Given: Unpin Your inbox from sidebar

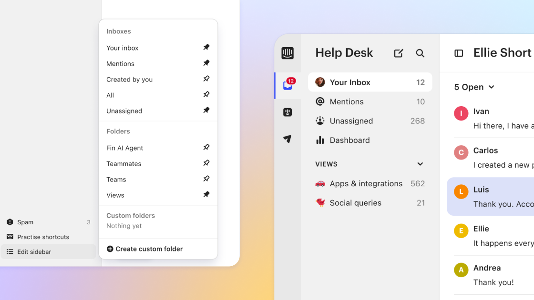Looking at the screenshot, I should pyautogui.click(x=206, y=48).
